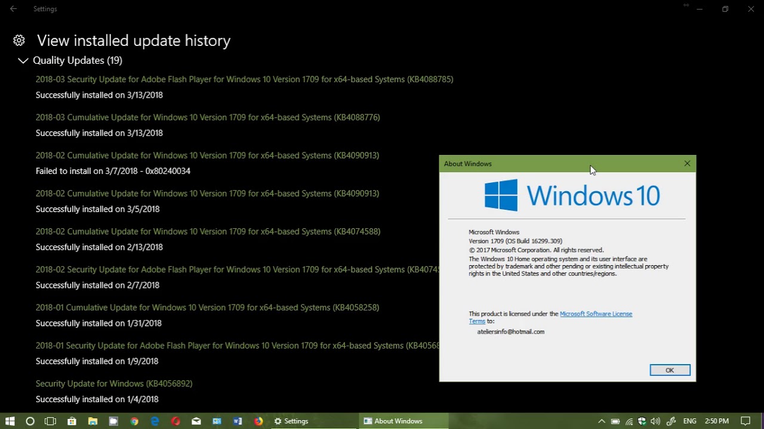Open the KB4058258 cumulative update link
Image resolution: width=764 pixels, height=429 pixels.
tap(207, 308)
